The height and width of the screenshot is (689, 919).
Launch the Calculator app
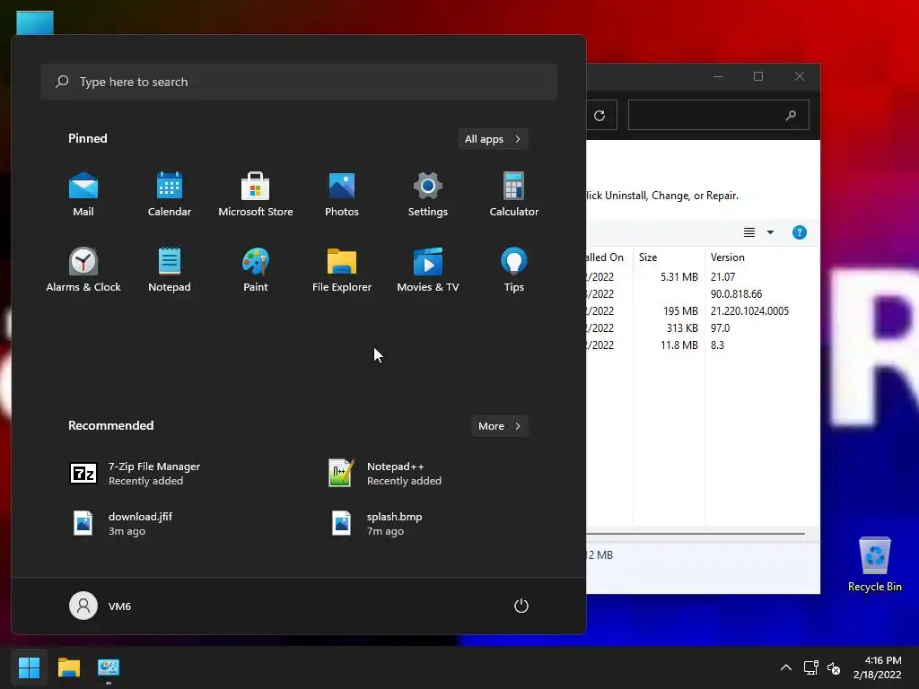coord(514,195)
